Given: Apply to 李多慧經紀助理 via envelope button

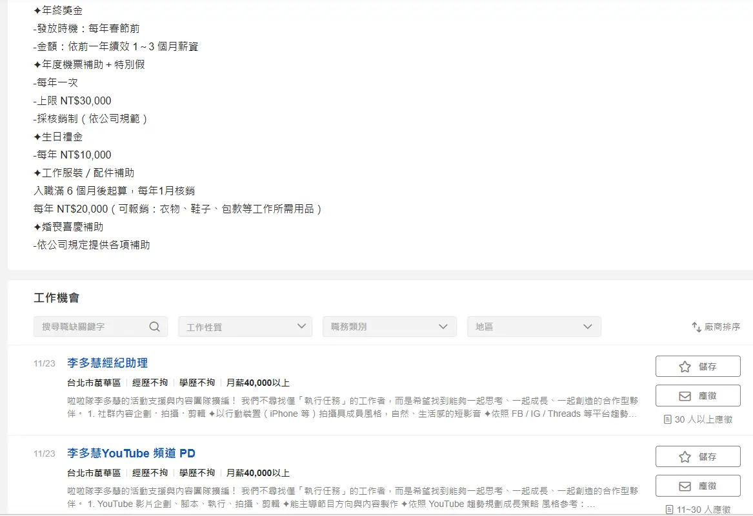Looking at the screenshot, I should pyautogui.click(x=698, y=396).
